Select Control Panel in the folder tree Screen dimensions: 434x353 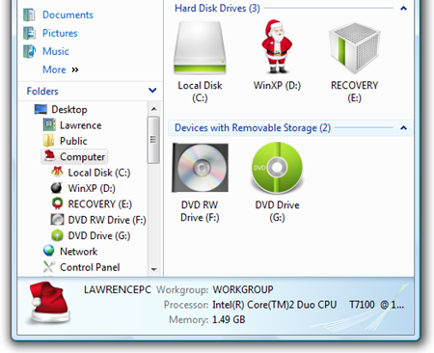90,267
